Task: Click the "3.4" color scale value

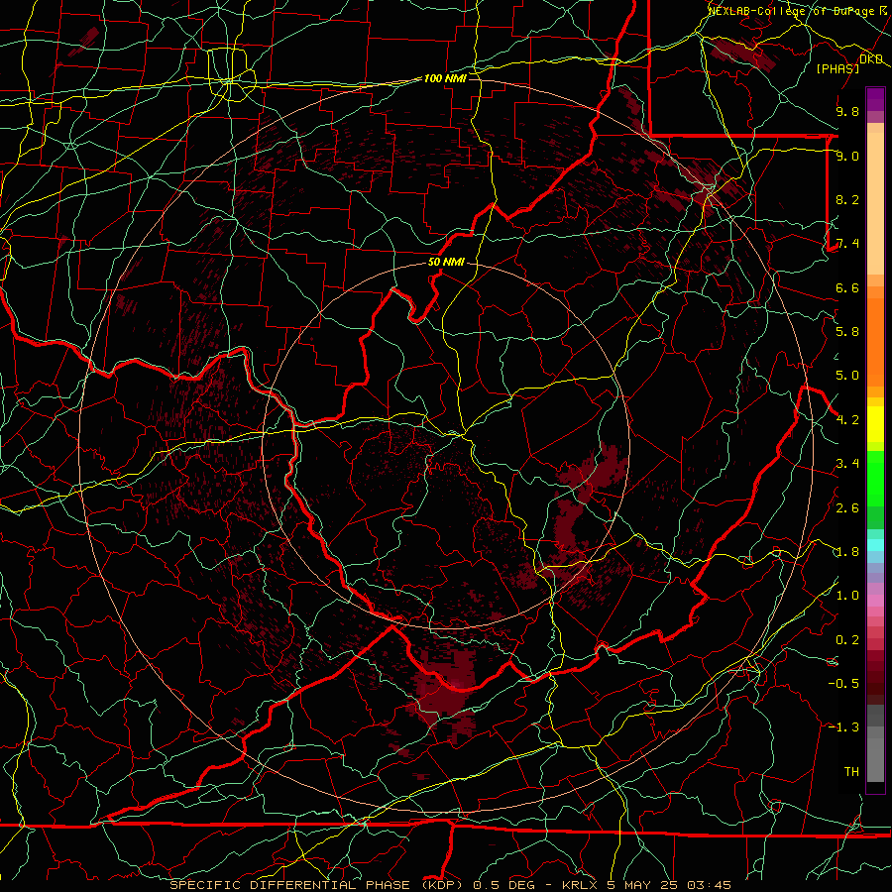Action: [847, 464]
